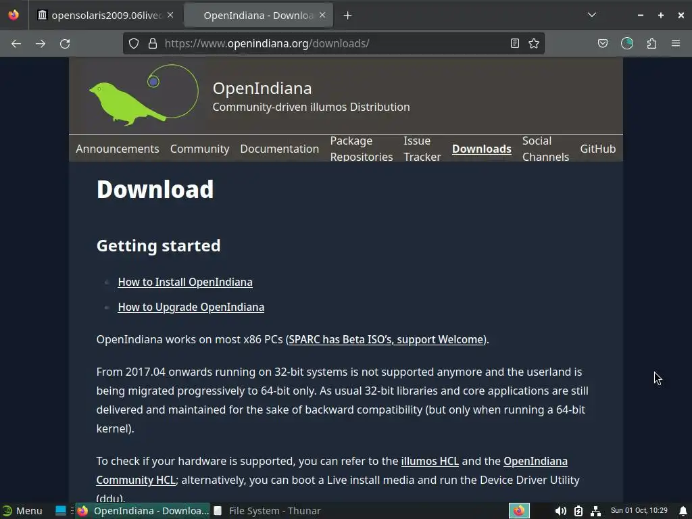The image size is (692, 519).
Task: Close the OpenIndiana Downloads tab
Action: (x=322, y=15)
